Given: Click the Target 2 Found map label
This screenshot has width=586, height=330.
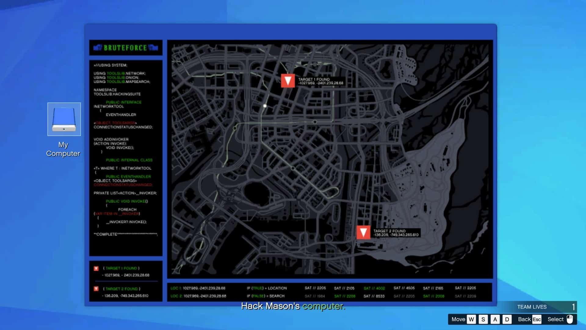Looking at the screenshot, I should [x=396, y=233].
